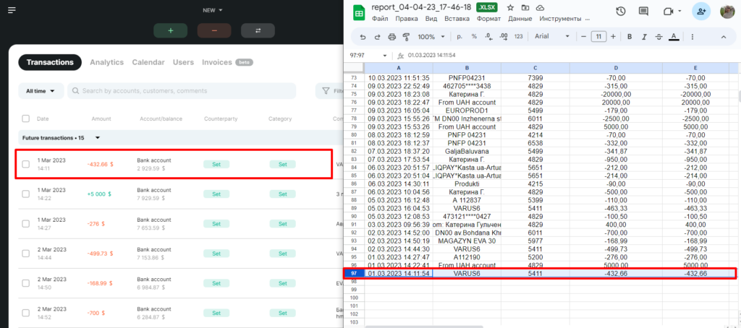Open Google account avatar
The height and width of the screenshot is (328, 741).
727,12
